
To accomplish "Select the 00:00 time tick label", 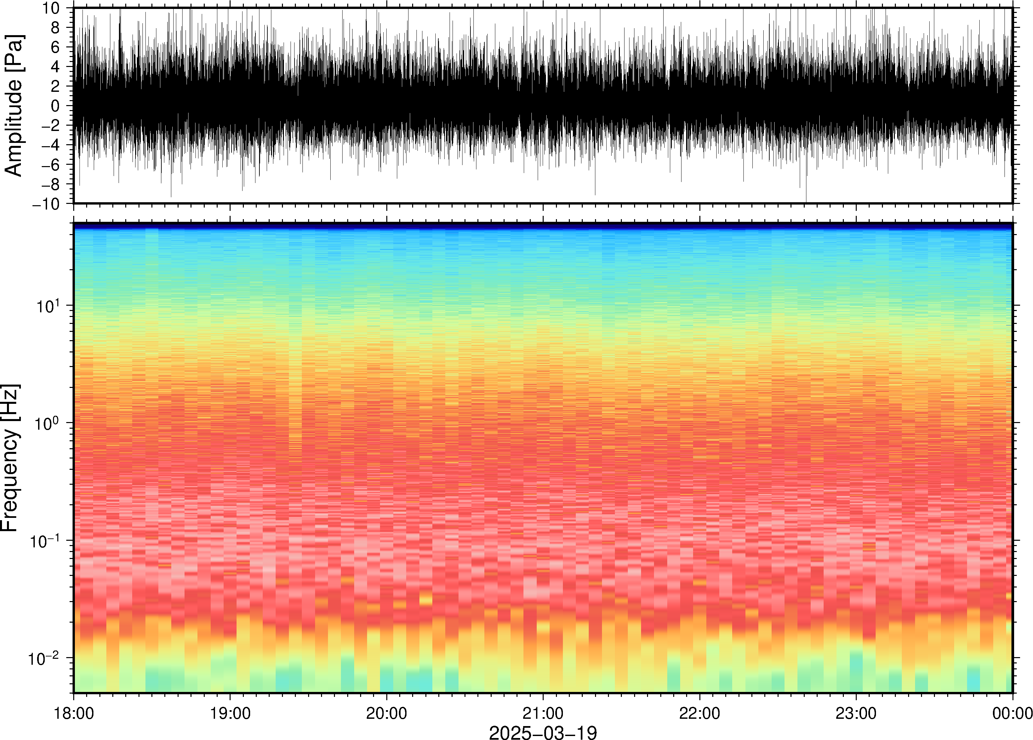I will [x=1012, y=713].
